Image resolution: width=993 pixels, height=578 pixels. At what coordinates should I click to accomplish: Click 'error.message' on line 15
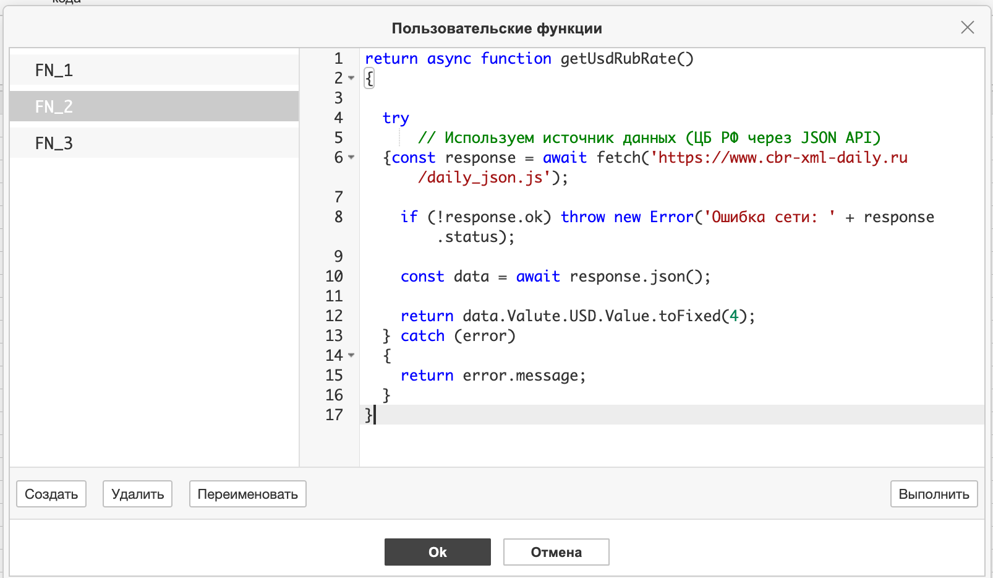[520, 376]
